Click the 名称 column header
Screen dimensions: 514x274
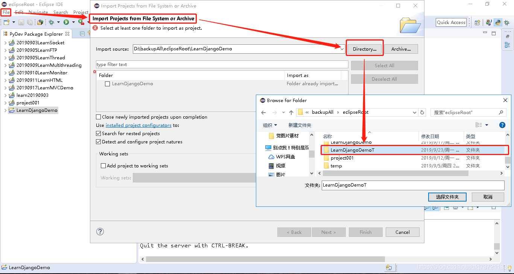tap(327, 136)
